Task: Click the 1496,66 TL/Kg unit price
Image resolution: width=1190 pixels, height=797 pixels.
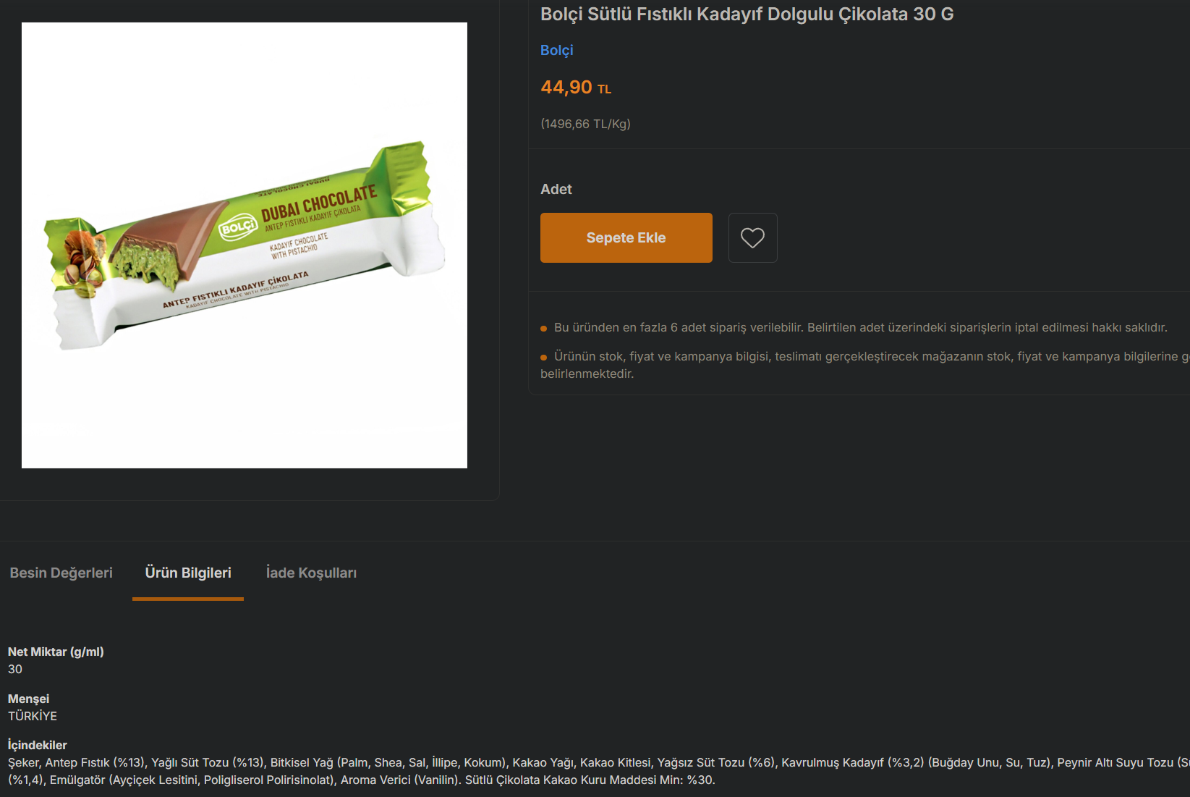Action: point(585,124)
